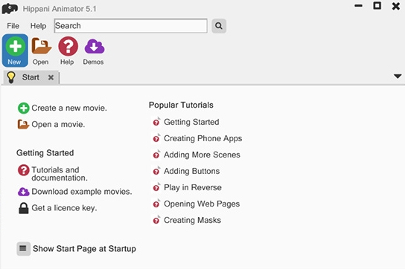Click green plus icon beside Create a new movie
Viewport: 405px width, 269px height.
(24, 108)
